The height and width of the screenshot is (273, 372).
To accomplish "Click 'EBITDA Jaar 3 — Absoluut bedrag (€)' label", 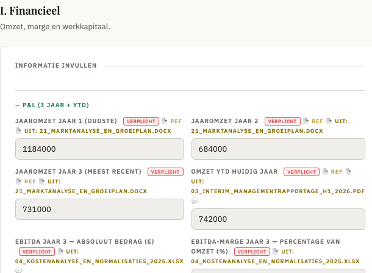I will [x=85, y=242].
